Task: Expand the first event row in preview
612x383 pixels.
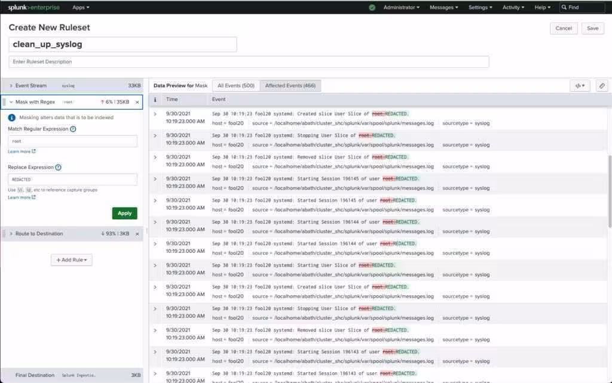Action: [x=155, y=114]
